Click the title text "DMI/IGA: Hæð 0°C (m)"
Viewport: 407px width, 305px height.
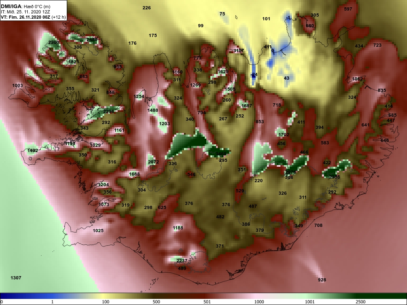pyautogui.click(x=25, y=7)
